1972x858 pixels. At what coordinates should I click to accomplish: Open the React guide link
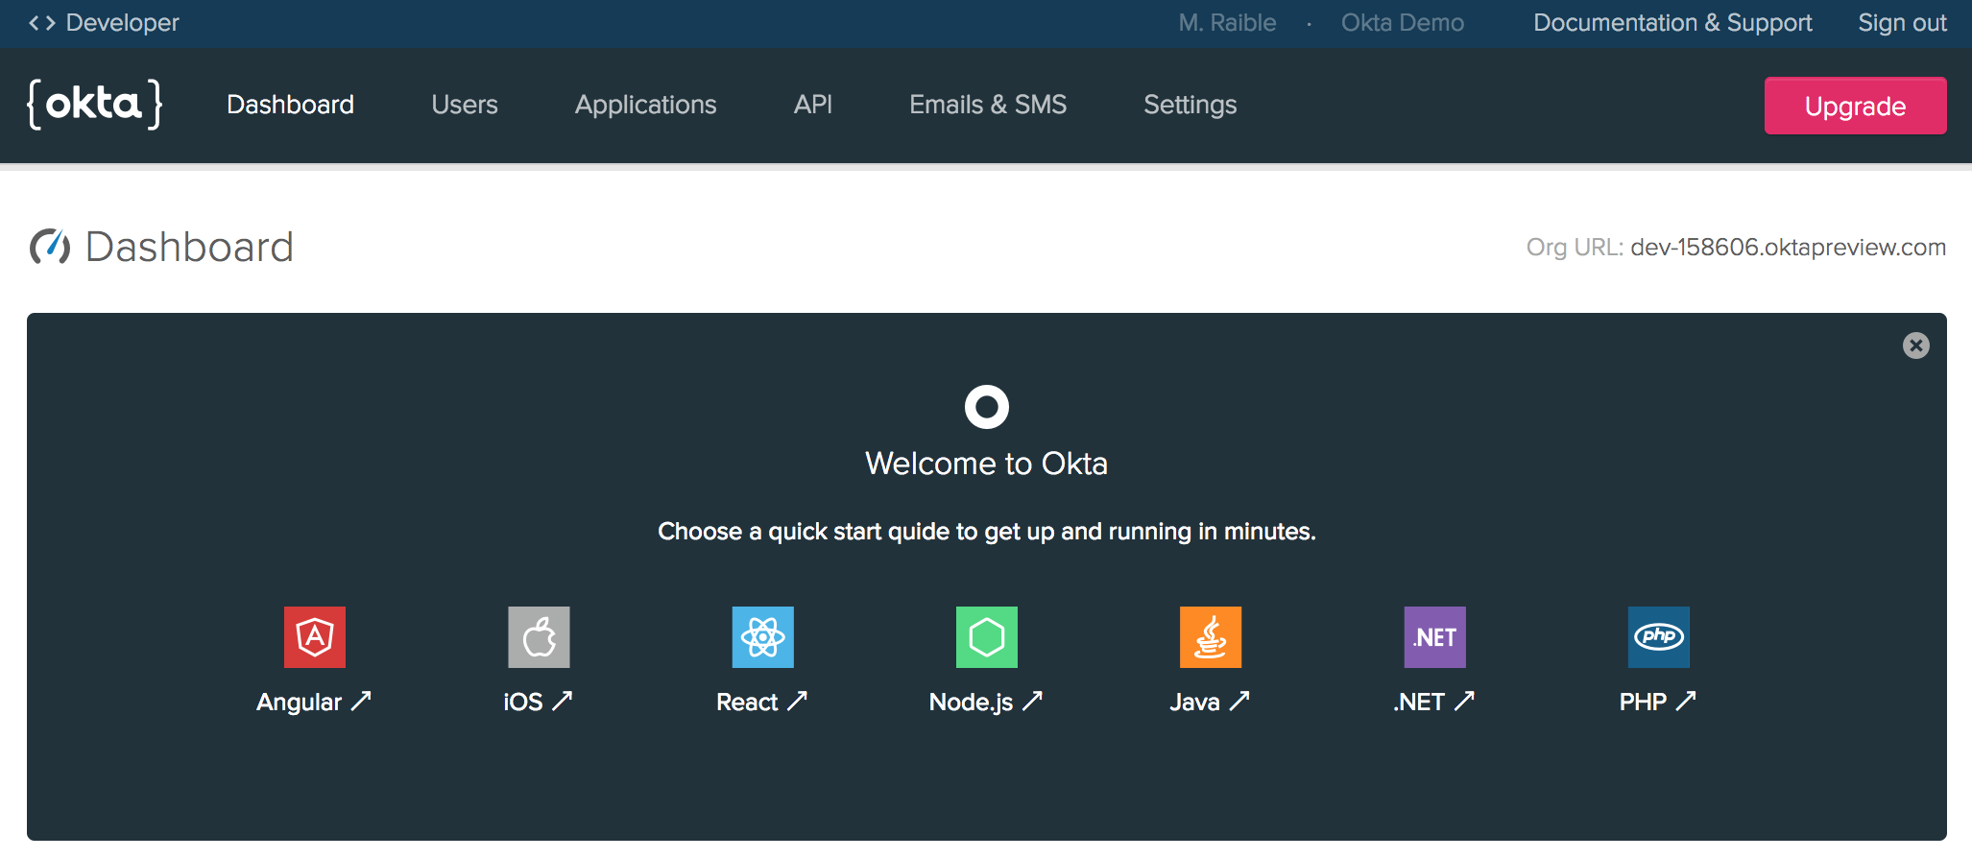point(762,702)
